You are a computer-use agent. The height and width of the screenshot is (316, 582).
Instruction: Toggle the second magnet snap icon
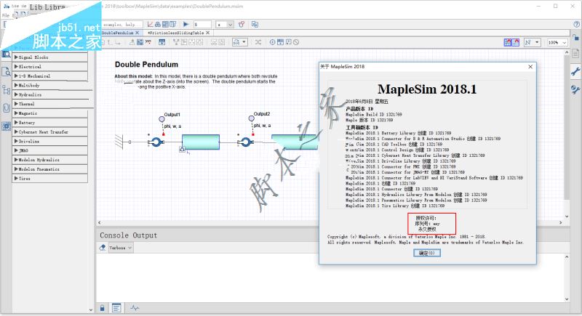(516, 42)
